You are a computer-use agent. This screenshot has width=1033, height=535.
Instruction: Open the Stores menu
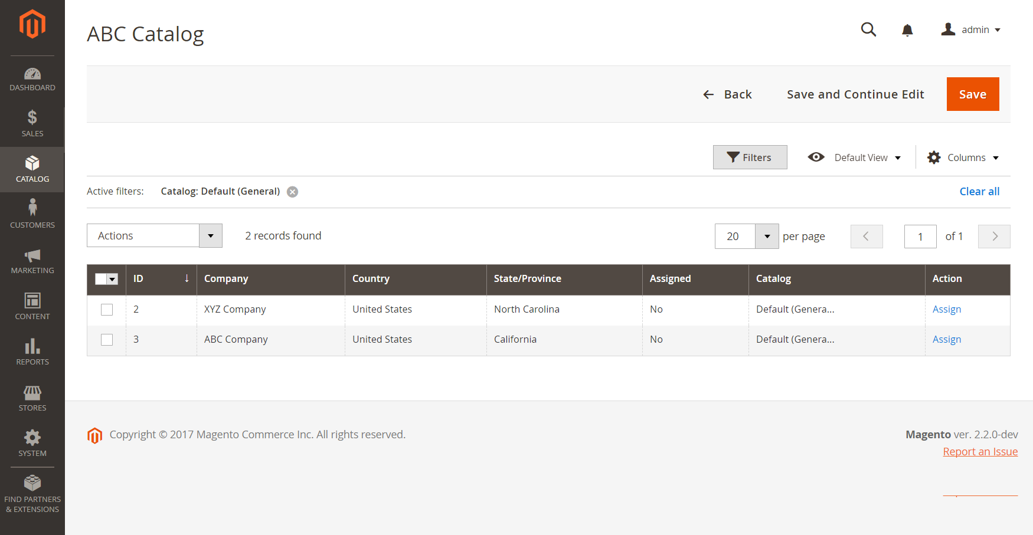click(x=32, y=398)
